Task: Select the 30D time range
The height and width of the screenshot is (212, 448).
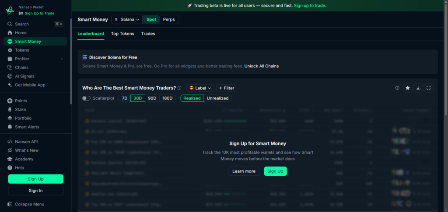Action: (x=138, y=98)
